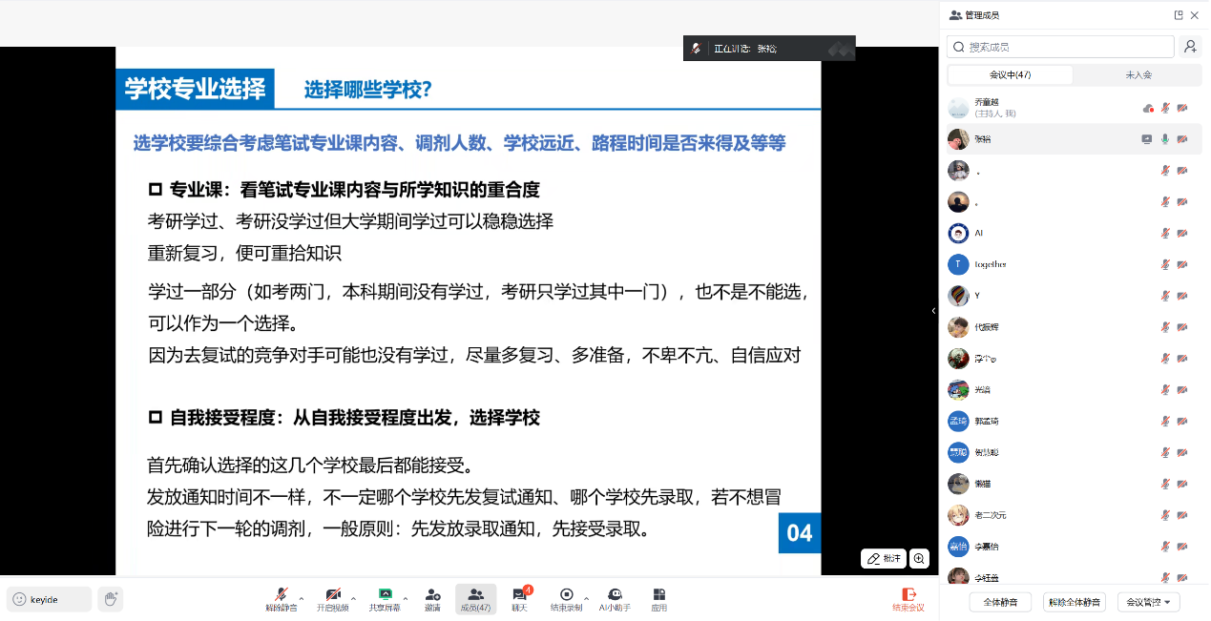Click the 结束会议 button
Viewport: 1211px width, 621px height.
pos(908,599)
